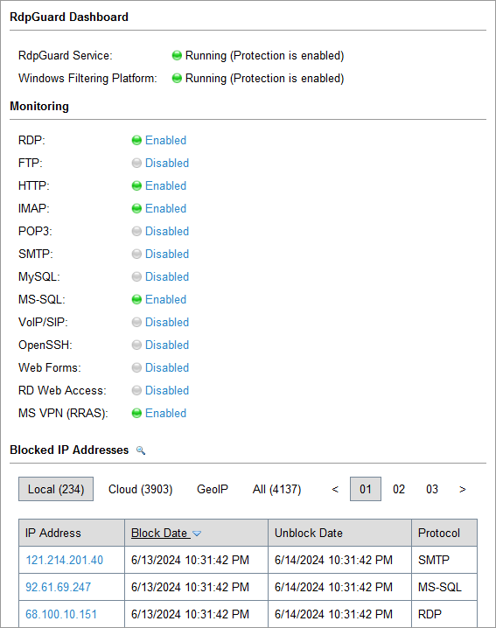The width and height of the screenshot is (496, 628).
Task: Toggle HTTP monitoring via Enabled link
Action: pos(165,185)
